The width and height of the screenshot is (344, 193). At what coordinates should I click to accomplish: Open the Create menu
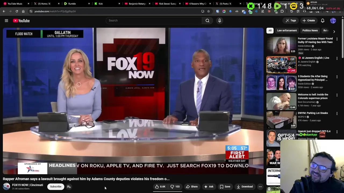(309, 21)
